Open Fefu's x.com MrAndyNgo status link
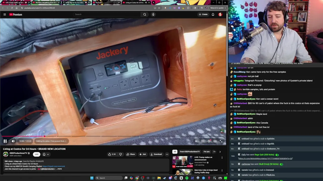Screen dimensions: 323x181 pyautogui.click(x=265, y=159)
